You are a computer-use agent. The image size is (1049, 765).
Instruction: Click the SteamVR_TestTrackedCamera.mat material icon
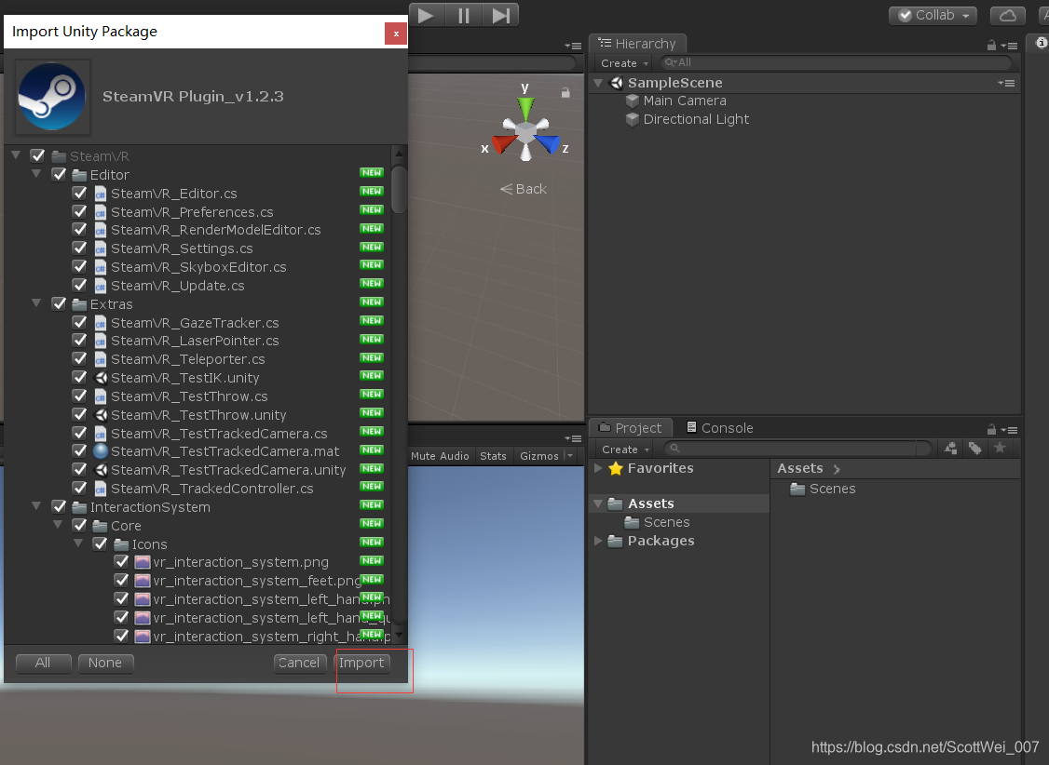[x=101, y=451]
